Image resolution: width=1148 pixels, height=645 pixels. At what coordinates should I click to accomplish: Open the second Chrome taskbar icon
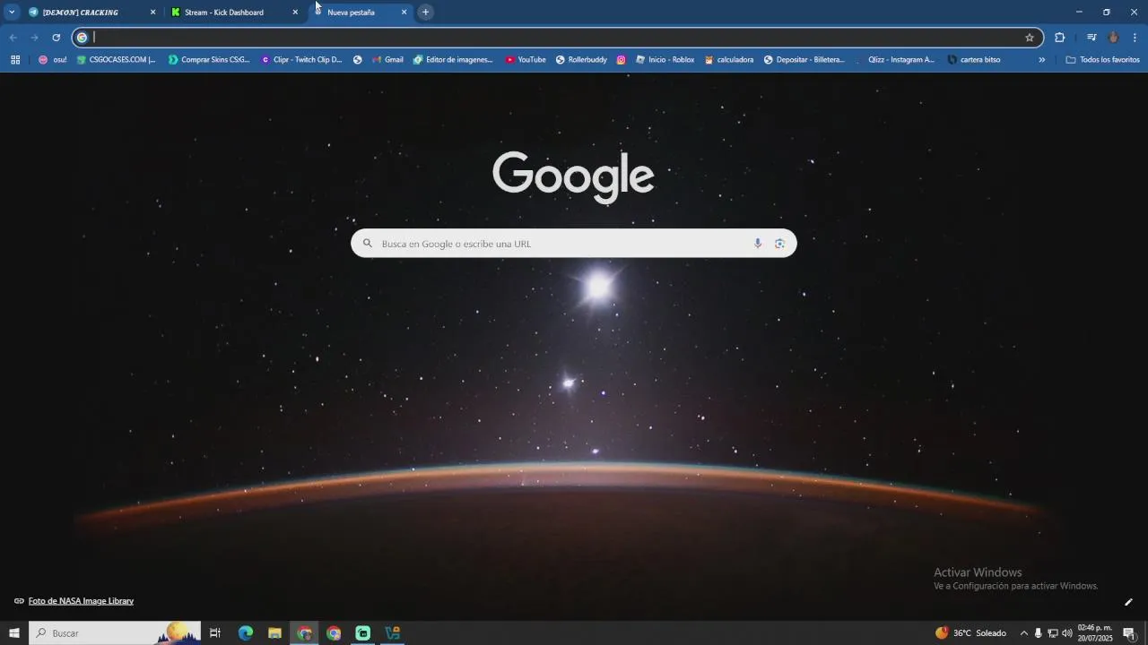334,633
